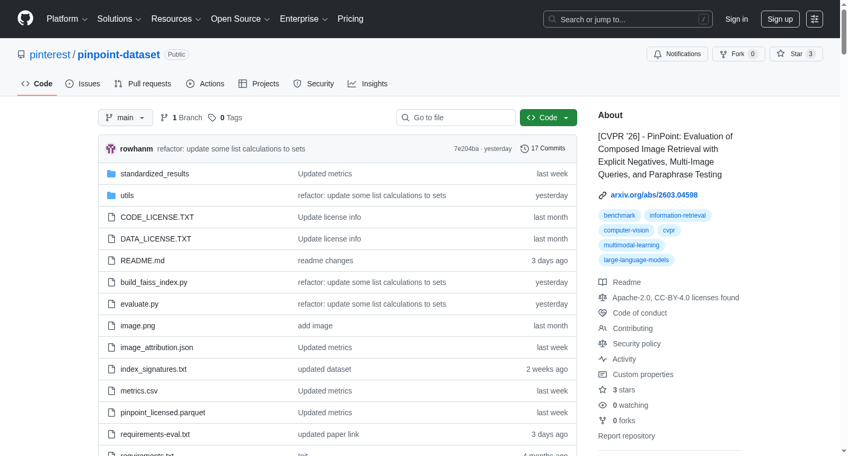Open the main branch selector dropdown
This screenshot has width=848, height=456.
(126, 118)
